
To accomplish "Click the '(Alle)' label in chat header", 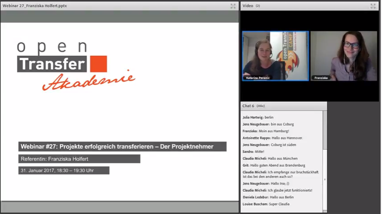I will (x=260, y=106).
